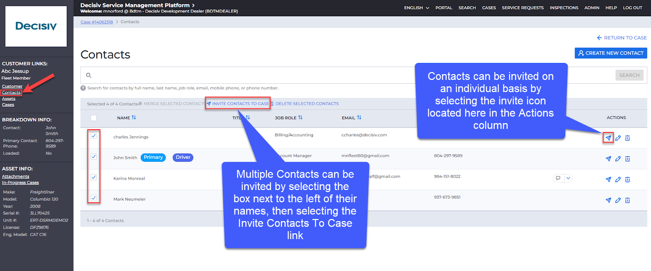Viewport: 651px width, 271px height.
Task: Go to Inspections in top navigation
Action: (x=564, y=8)
